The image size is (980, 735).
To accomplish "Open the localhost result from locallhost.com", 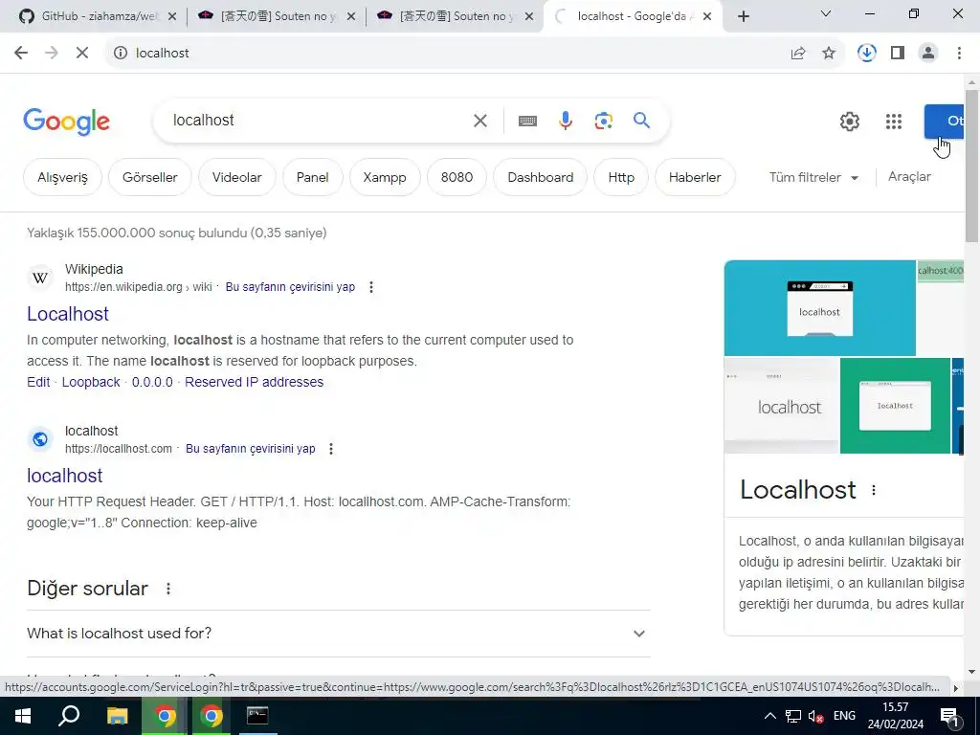I will point(64,476).
